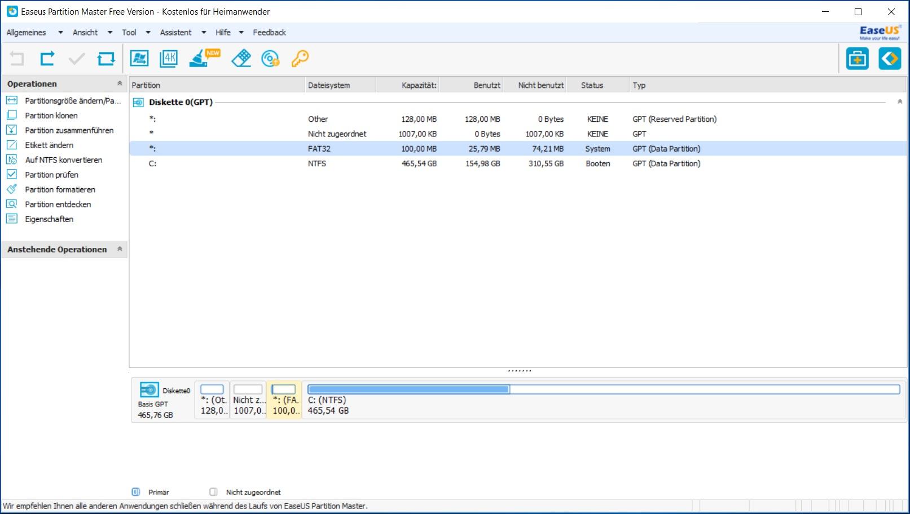Select the wipe data eraser icon
This screenshot has height=514, width=910.
pos(241,58)
